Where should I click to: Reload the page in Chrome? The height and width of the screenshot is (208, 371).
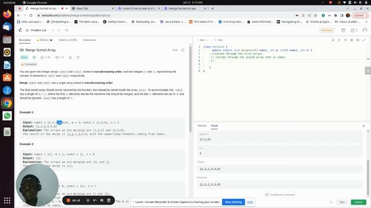tap(31, 16)
